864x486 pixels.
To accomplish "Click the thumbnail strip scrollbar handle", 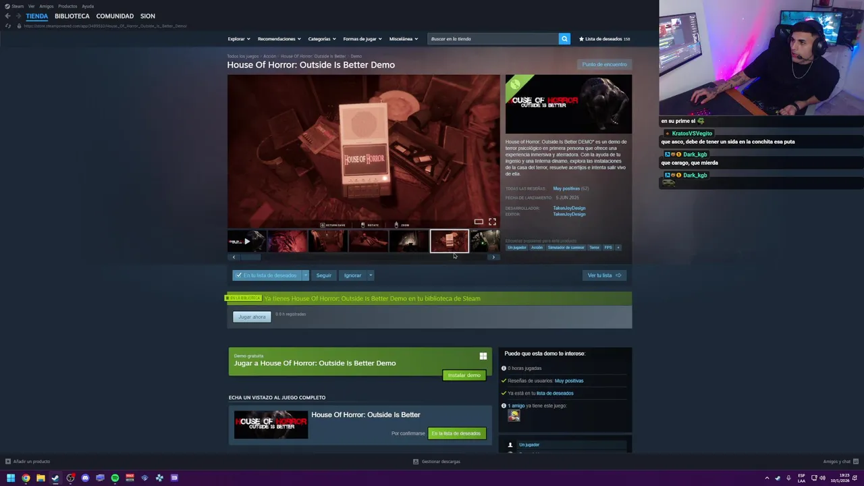I will coord(250,256).
